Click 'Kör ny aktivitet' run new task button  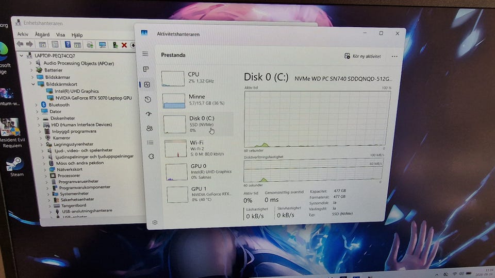point(362,56)
